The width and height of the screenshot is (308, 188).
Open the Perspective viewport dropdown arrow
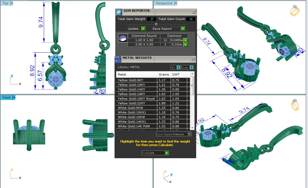click(176, 4)
